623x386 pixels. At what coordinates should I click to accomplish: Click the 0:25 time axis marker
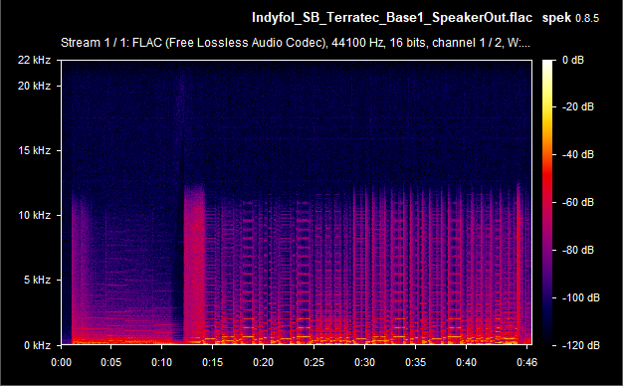click(313, 362)
